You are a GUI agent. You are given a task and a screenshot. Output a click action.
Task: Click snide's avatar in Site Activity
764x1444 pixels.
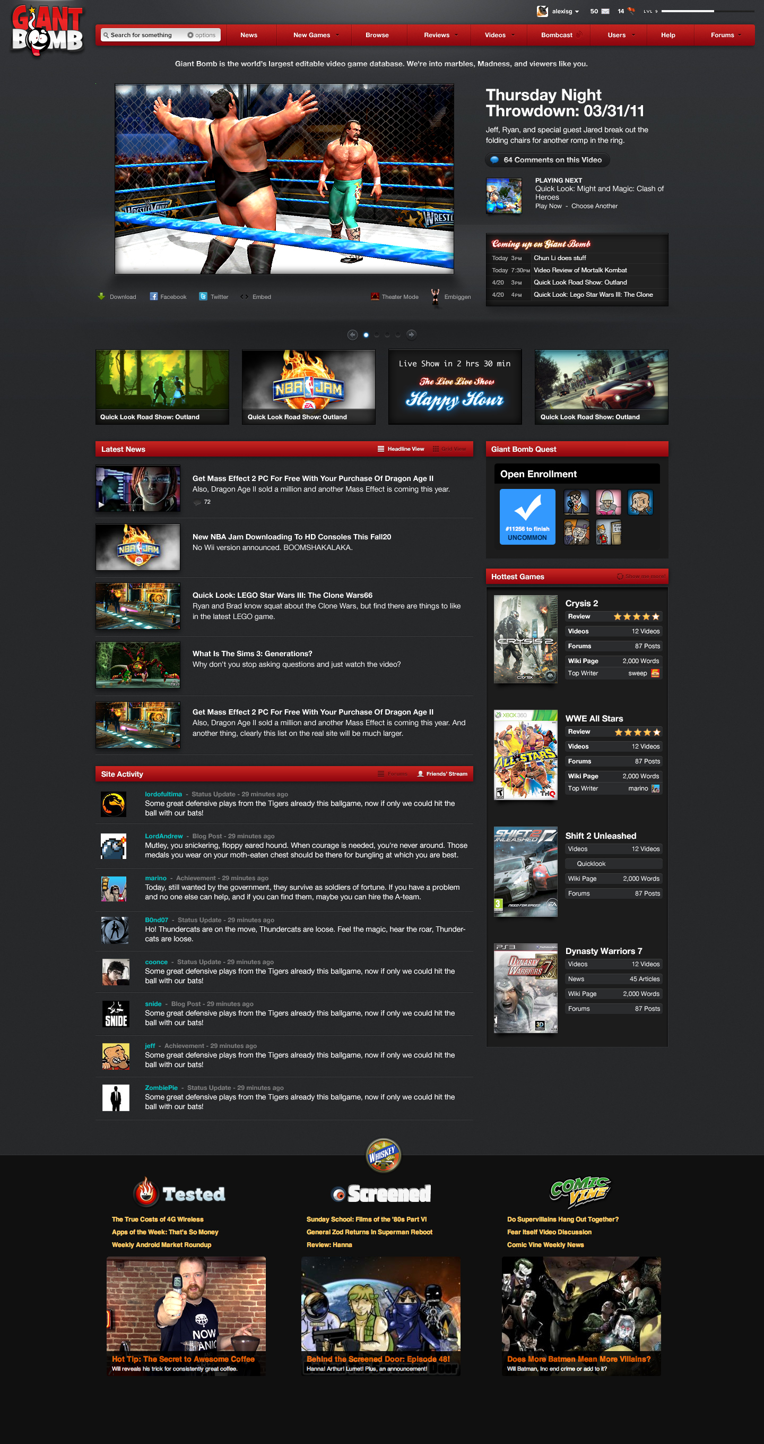coord(116,1013)
